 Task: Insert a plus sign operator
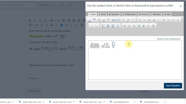point(139,20)
